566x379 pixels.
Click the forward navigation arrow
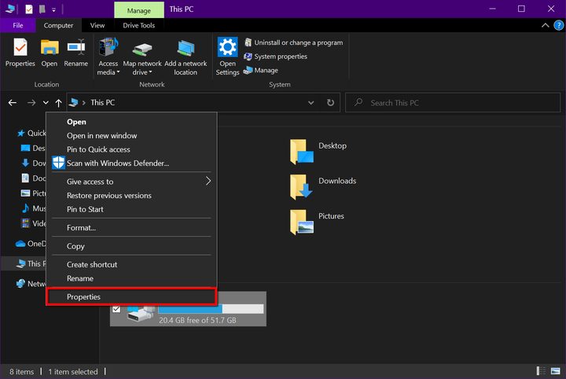click(x=31, y=103)
